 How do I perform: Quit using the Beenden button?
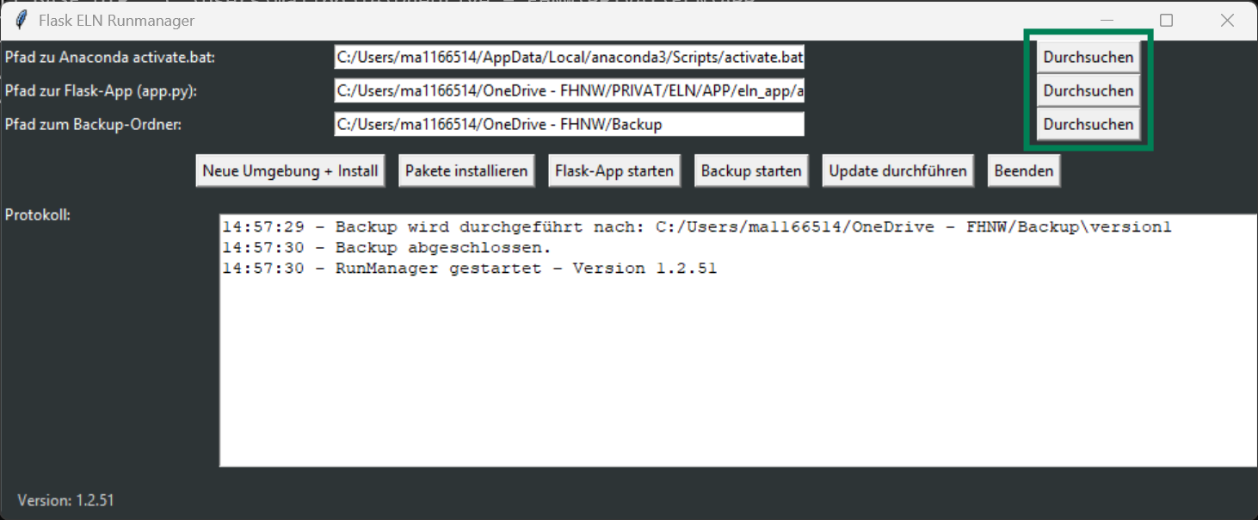coord(1023,170)
